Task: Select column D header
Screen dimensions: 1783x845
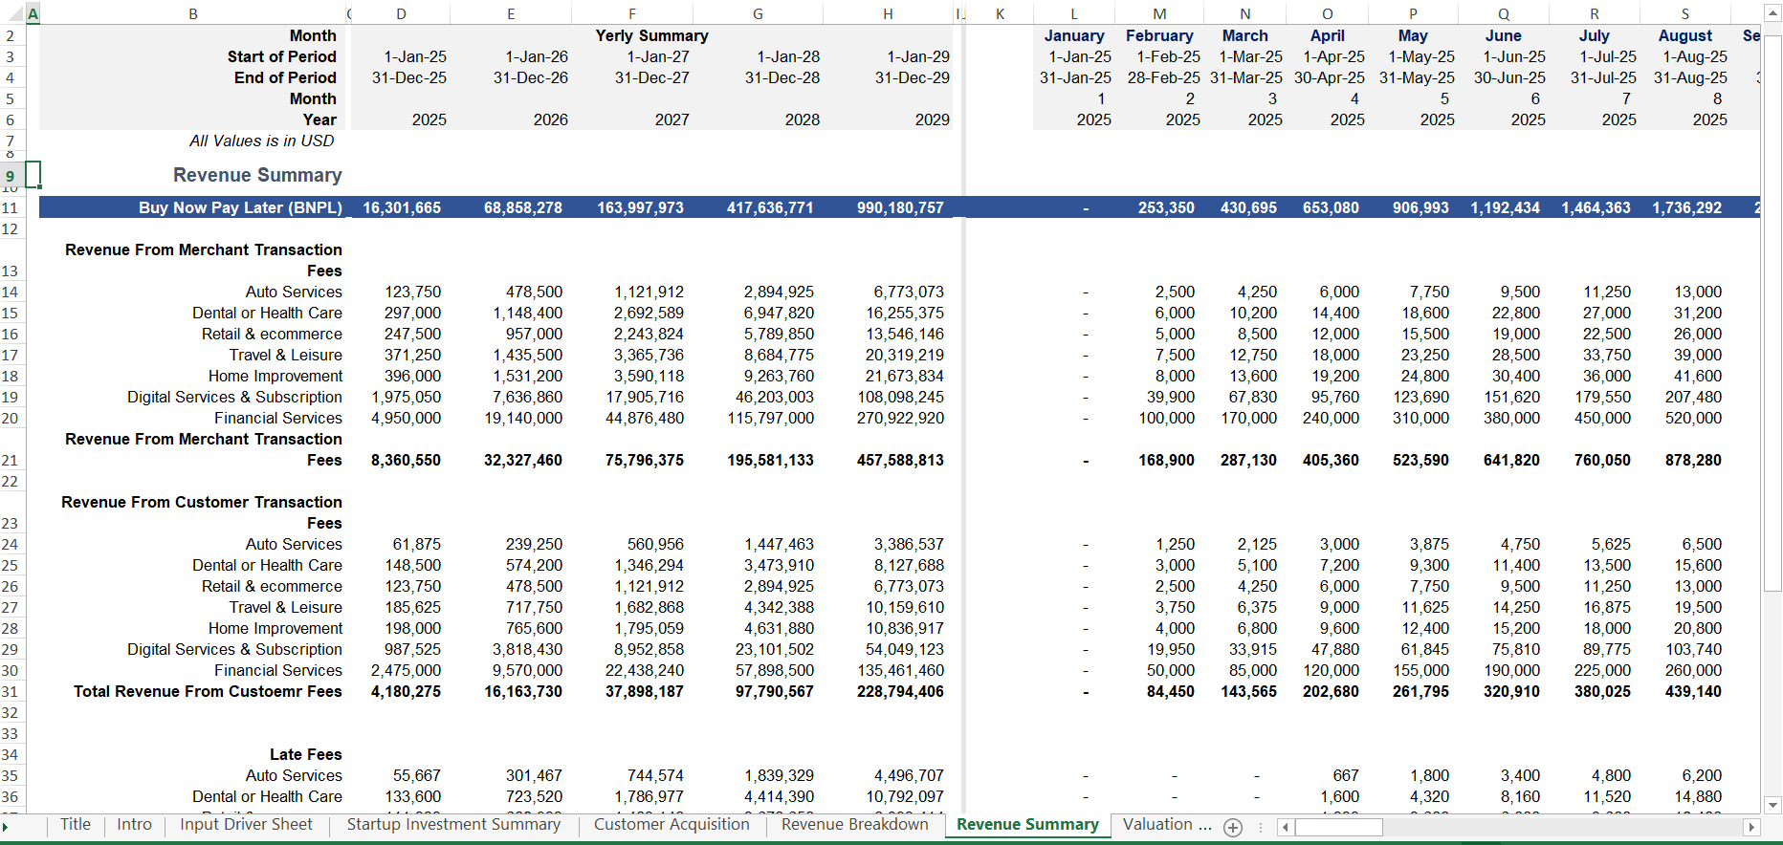Action: 401,13
